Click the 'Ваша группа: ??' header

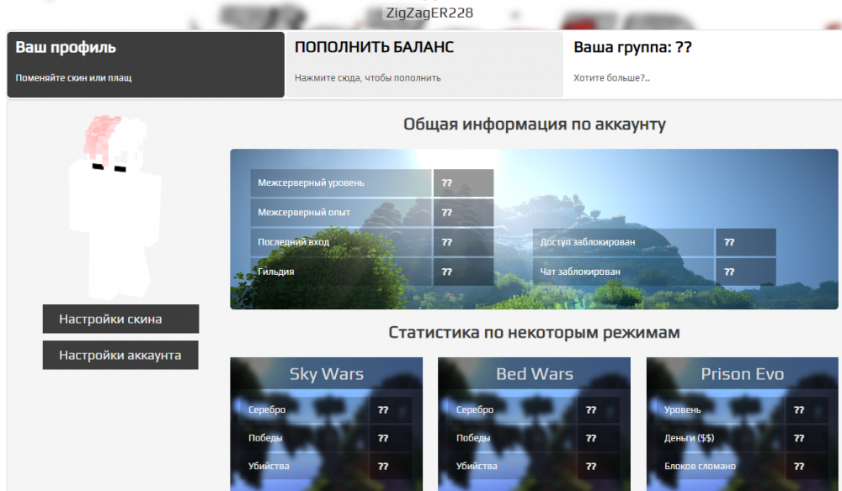coord(632,47)
